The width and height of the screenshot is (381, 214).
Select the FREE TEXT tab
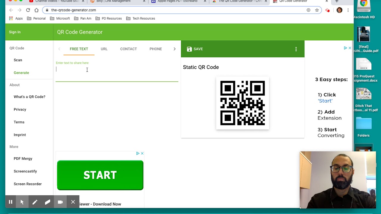pos(79,49)
